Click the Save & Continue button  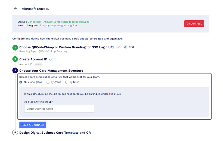click(33, 125)
